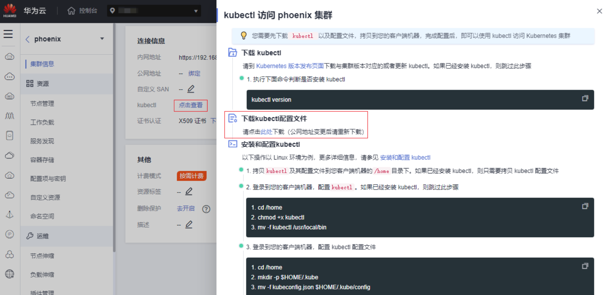Viewport: 604px width, 295px height.
Task: Open 节点伸缩 in the sidebar
Action: [x=42, y=256]
